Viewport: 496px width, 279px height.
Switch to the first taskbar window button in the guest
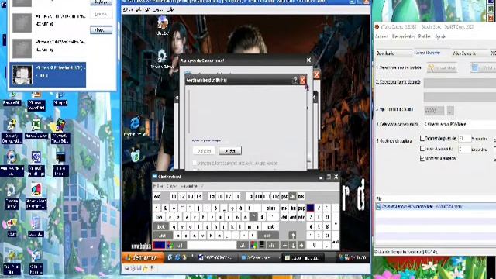tap(217, 257)
